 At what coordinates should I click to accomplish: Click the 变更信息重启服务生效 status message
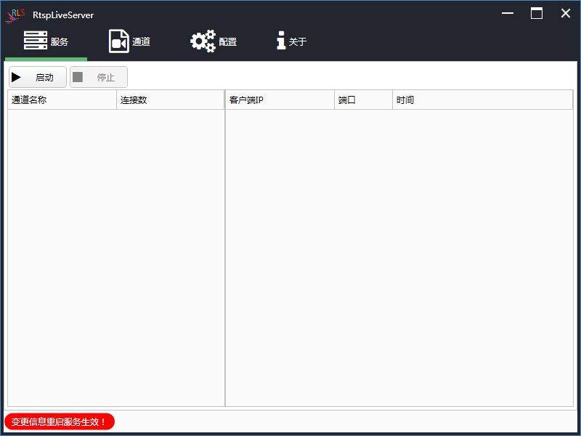pos(60,422)
